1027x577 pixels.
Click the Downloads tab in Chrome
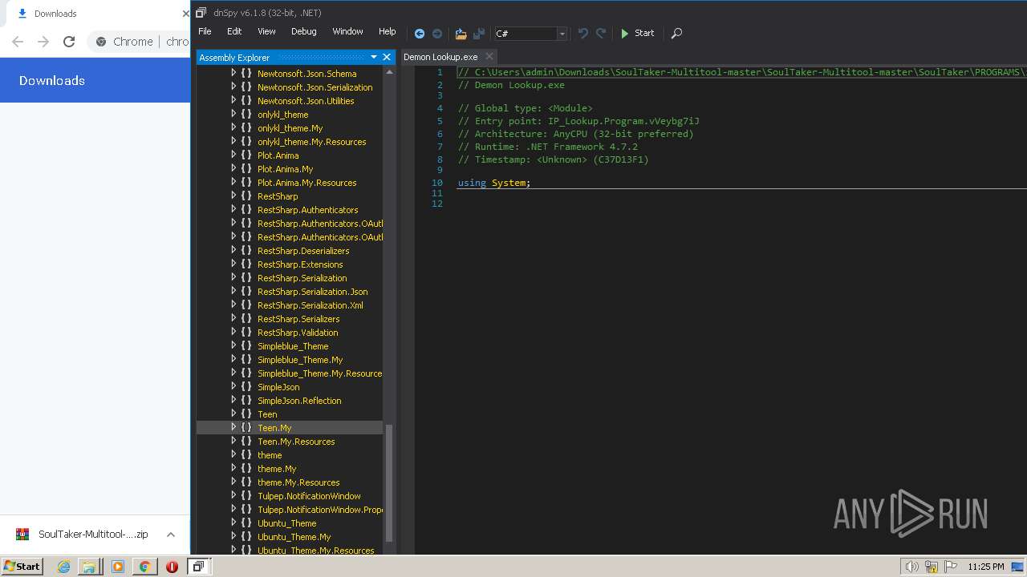click(x=96, y=14)
